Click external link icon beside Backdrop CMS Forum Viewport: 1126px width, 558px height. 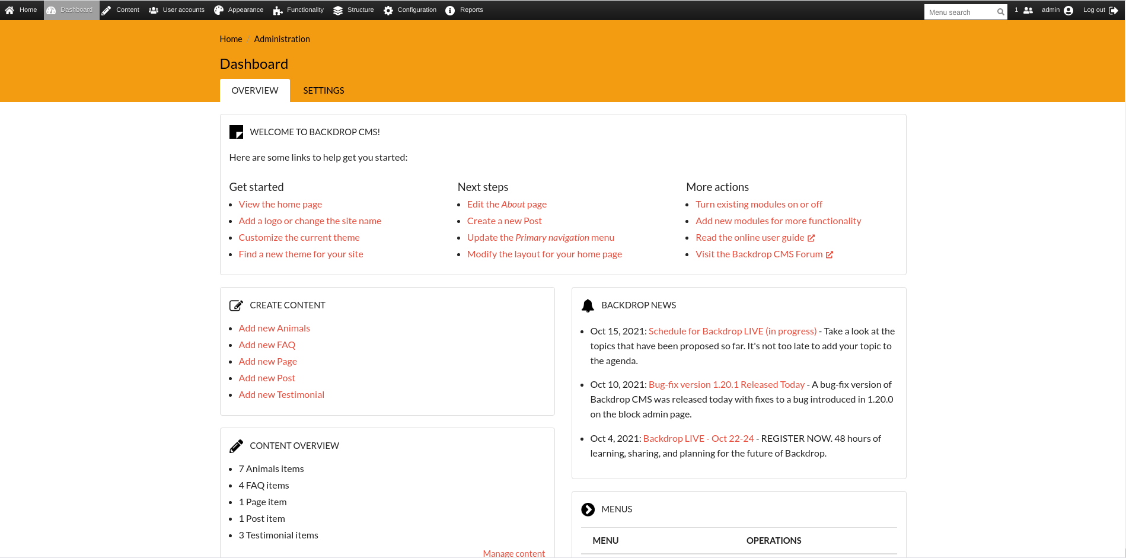click(830, 254)
